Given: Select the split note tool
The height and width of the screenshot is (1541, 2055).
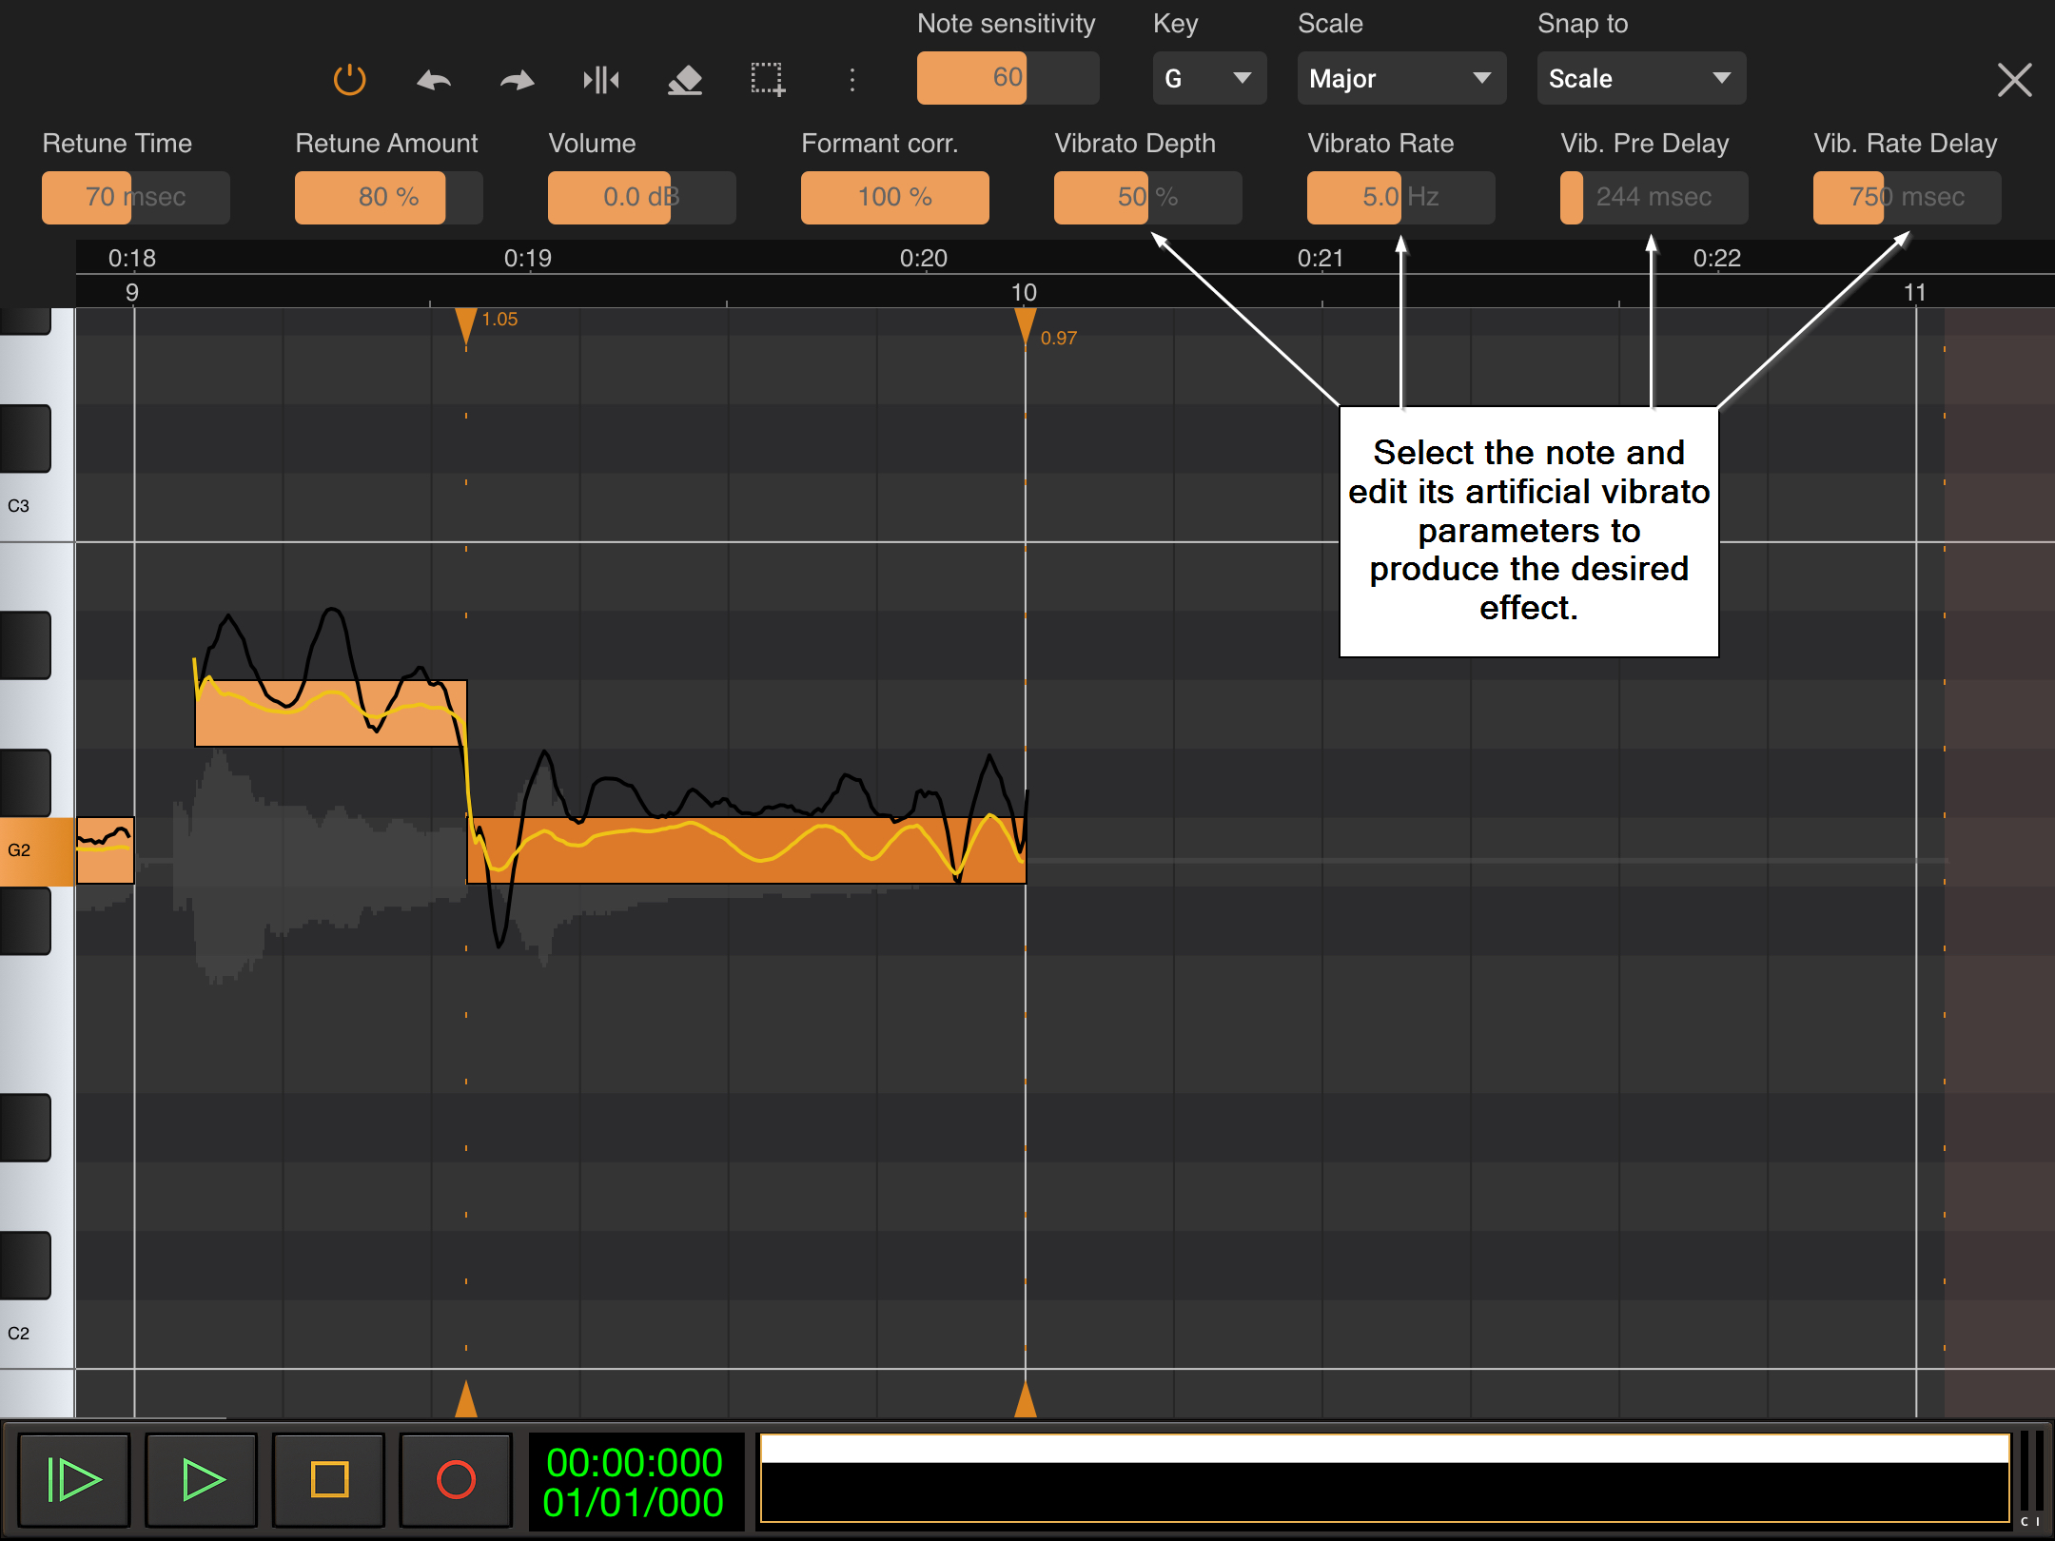Looking at the screenshot, I should [x=600, y=80].
